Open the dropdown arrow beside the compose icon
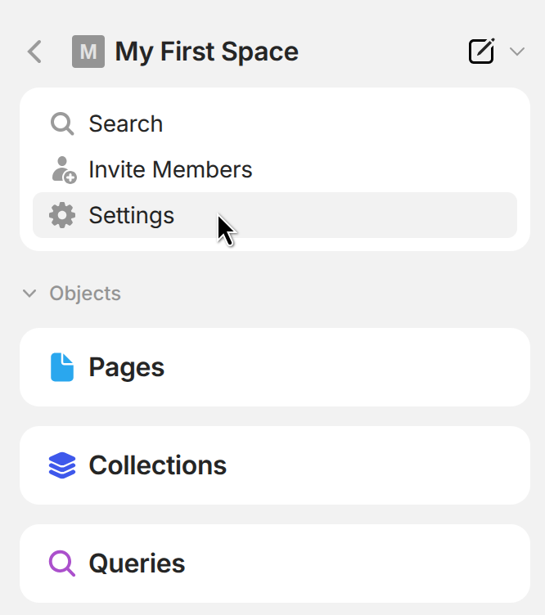 click(x=516, y=52)
